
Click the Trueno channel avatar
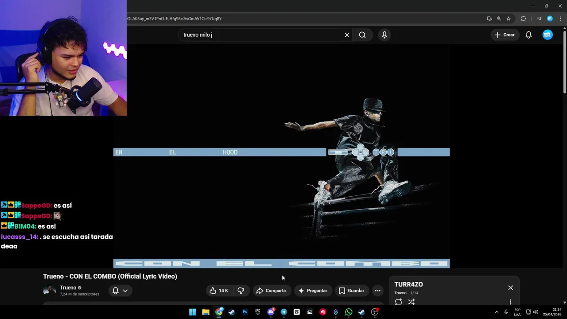pos(49,291)
